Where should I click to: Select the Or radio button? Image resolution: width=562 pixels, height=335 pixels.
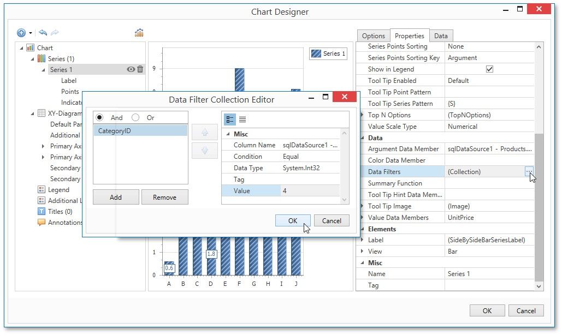(x=135, y=118)
